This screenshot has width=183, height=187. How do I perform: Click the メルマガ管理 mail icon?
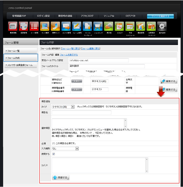coord(66,26)
